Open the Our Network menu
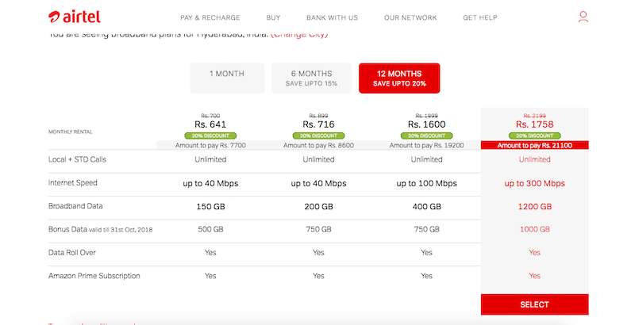Image resolution: width=635 pixels, height=325 pixels. click(410, 17)
